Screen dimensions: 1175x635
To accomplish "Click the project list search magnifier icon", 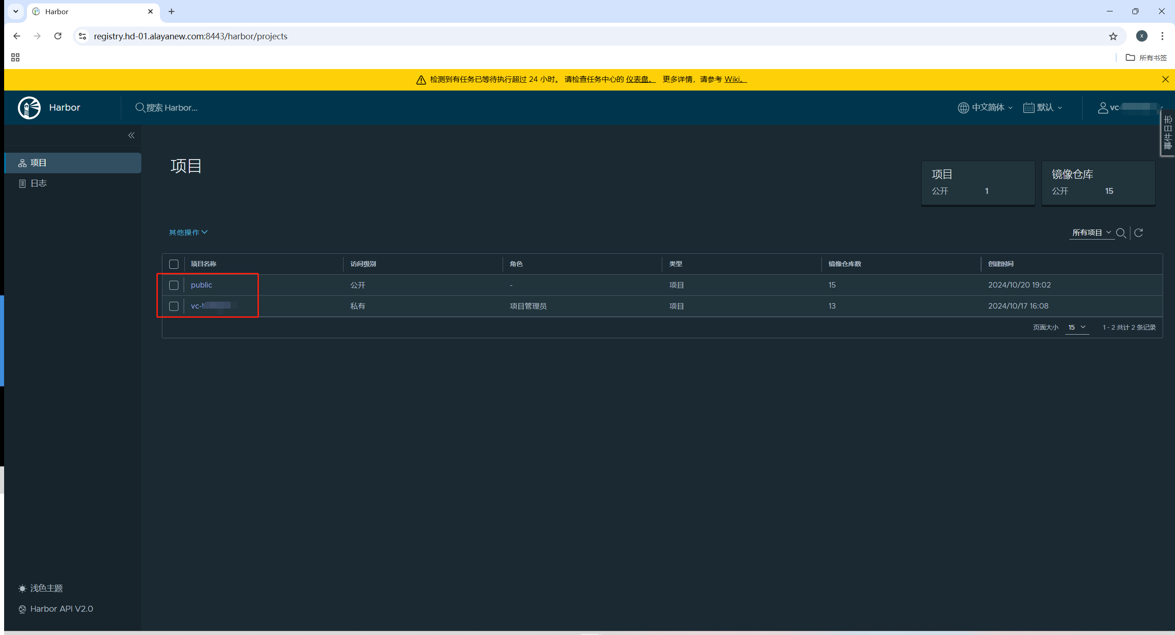I will pos(1121,233).
